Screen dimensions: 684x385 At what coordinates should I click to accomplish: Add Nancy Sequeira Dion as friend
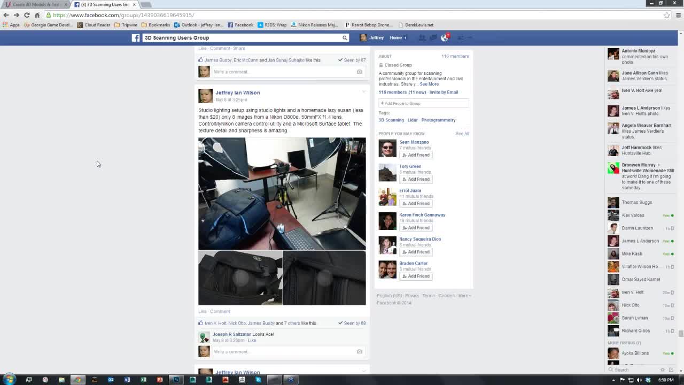pyautogui.click(x=416, y=252)
